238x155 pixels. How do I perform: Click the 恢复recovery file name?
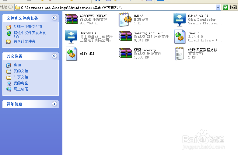click(145, 50)
